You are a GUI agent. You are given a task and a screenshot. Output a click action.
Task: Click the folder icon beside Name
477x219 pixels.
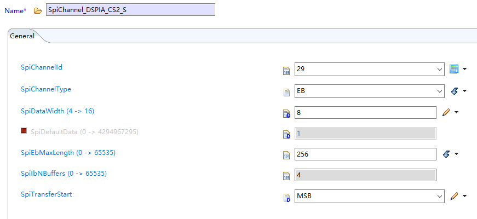coord(38,11)
